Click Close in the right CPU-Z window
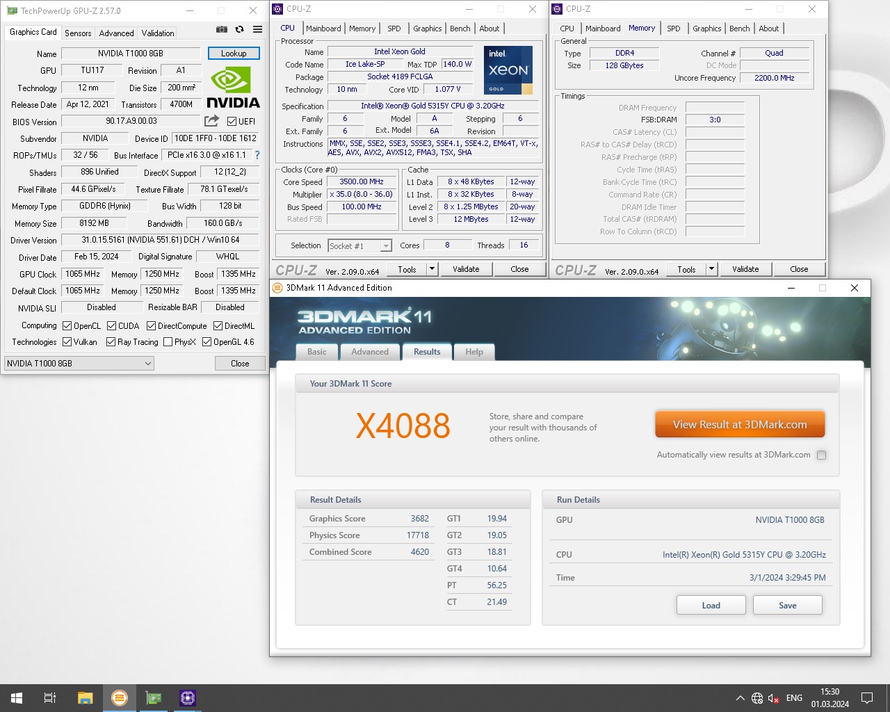890x712 pixels. point(799,269)
